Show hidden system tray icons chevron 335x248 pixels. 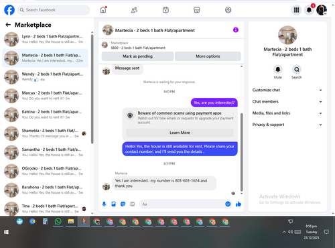coord(284,232)
